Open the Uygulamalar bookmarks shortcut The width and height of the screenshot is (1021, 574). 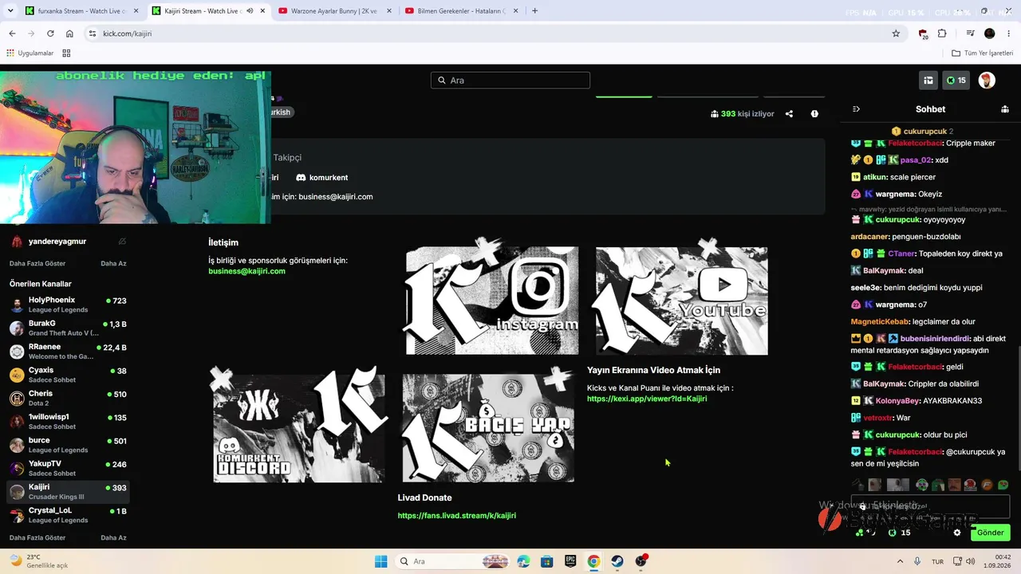pos(30,53)
